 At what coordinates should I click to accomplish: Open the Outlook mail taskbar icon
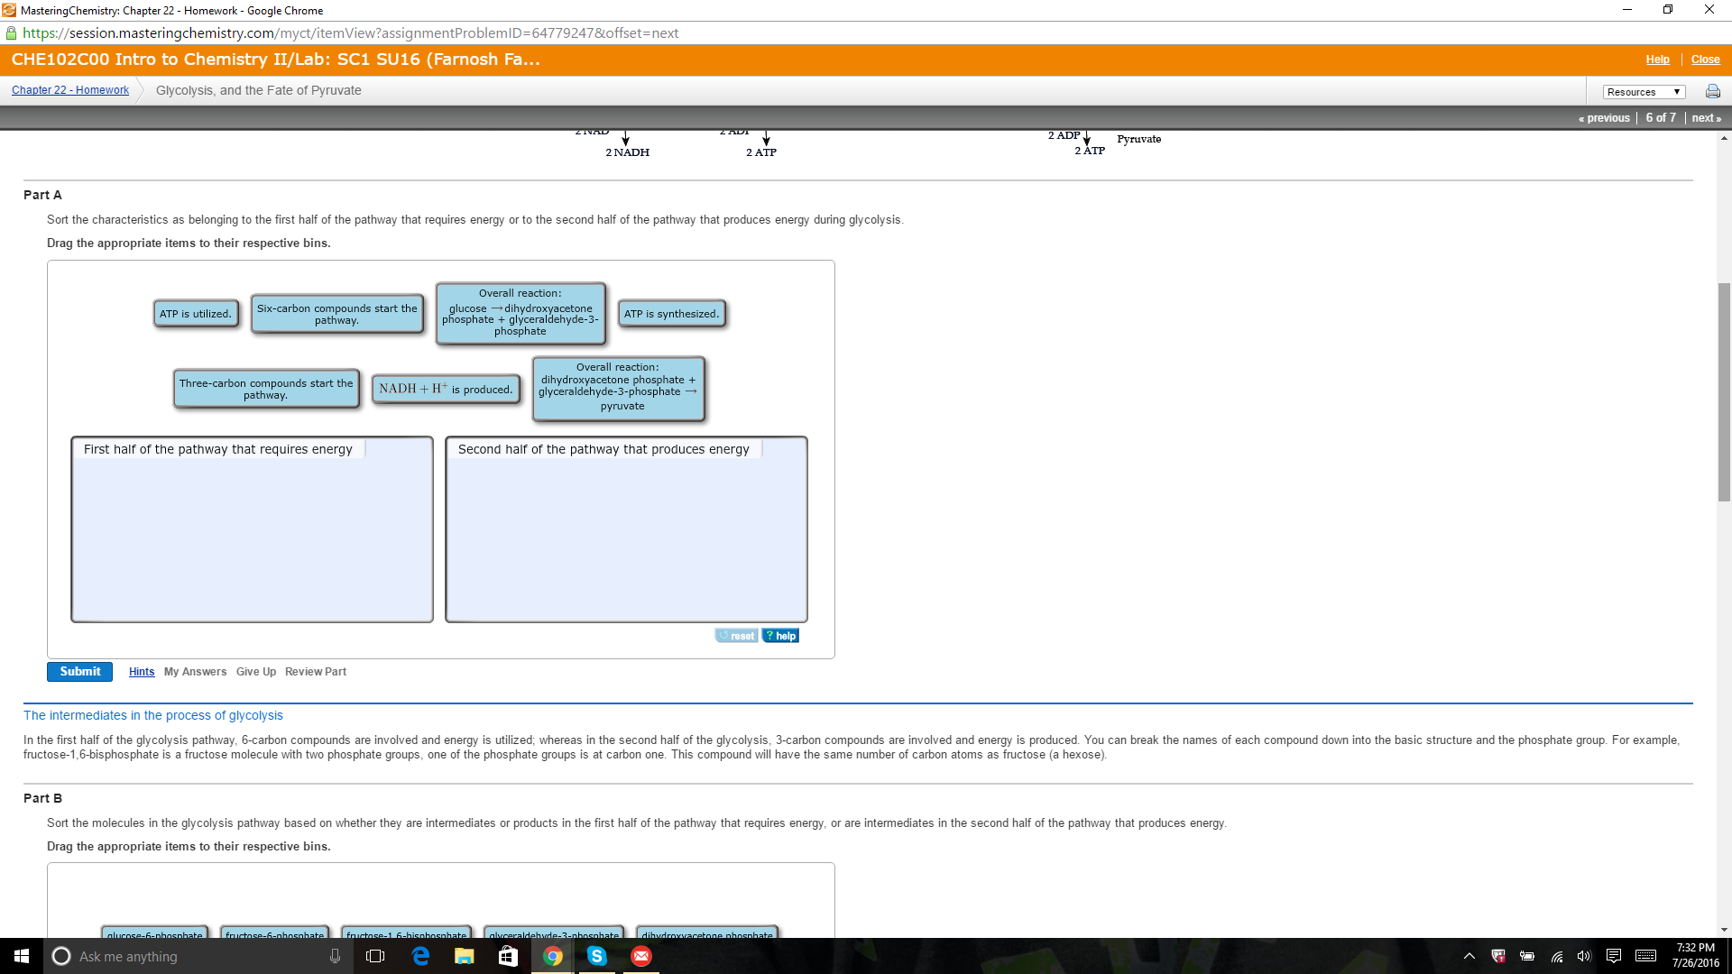tap(641, 957)
